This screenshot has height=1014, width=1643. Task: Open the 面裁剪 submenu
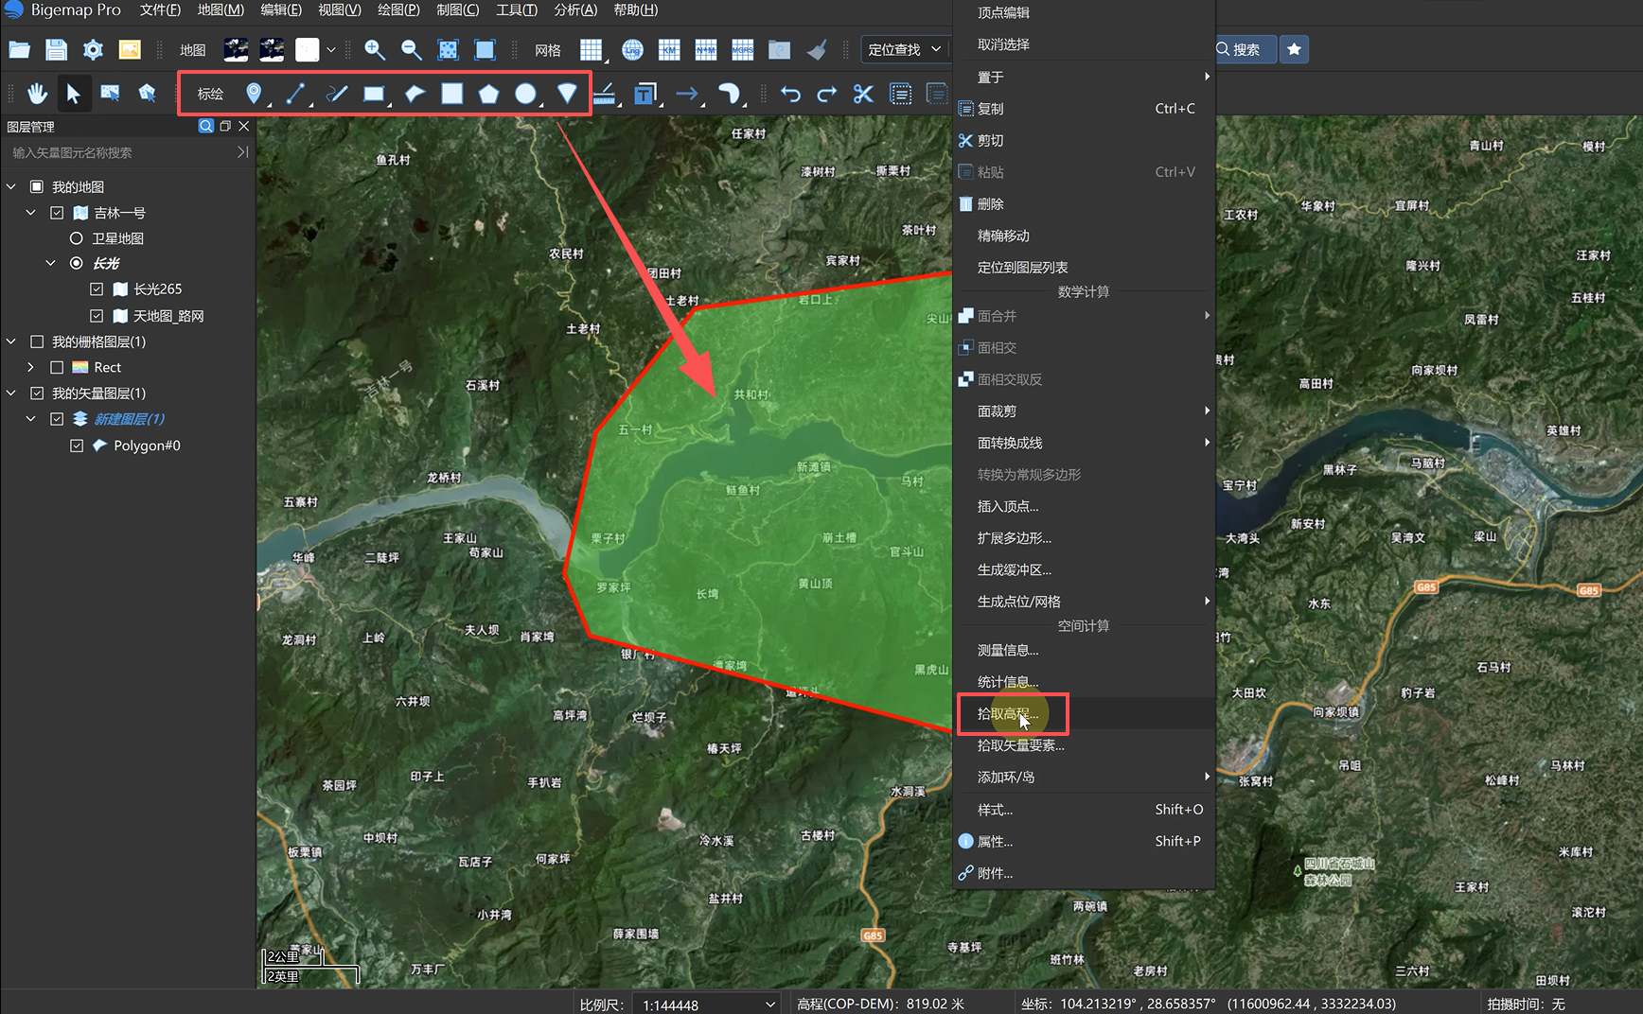1085,411
